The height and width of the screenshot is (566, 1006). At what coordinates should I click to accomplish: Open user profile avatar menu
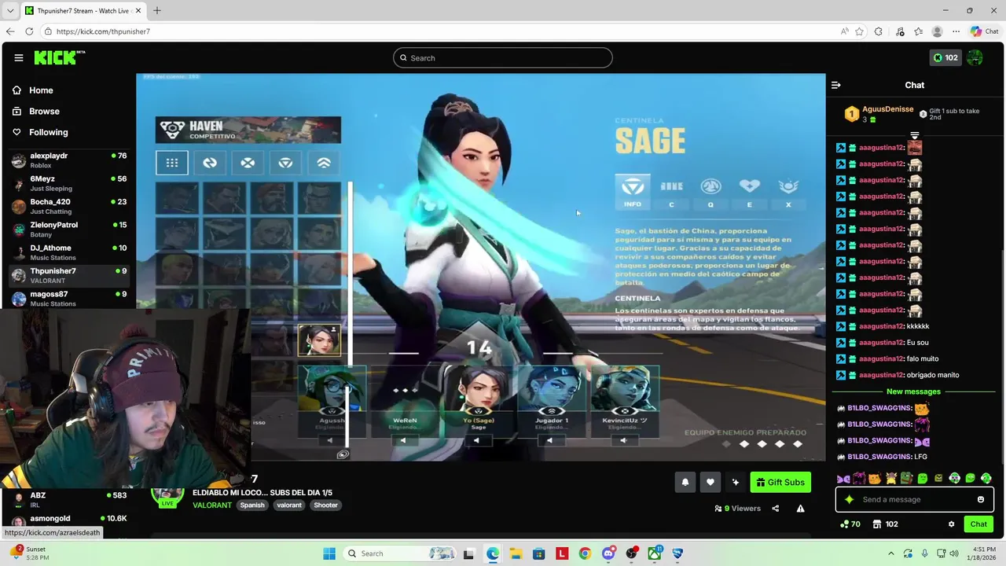point(975,57)
